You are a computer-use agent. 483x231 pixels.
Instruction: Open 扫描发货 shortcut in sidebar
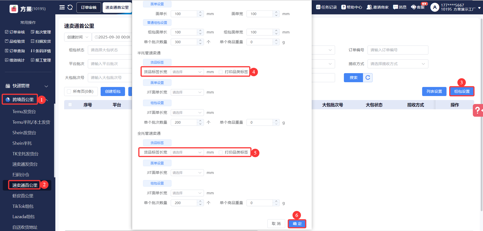point(41,41)
